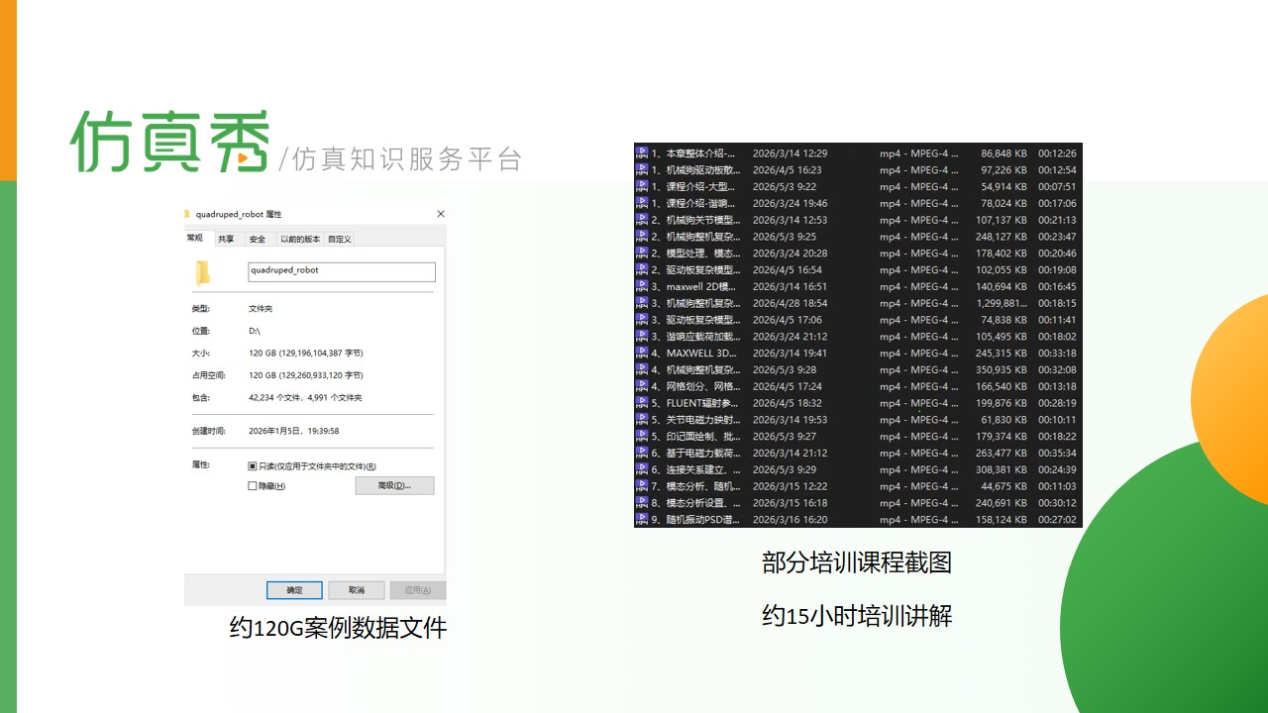Screen dimensions: 1268x713
Task: Select the video icon beside 5、关节电磁力映射
Action: tap(642, 420)
